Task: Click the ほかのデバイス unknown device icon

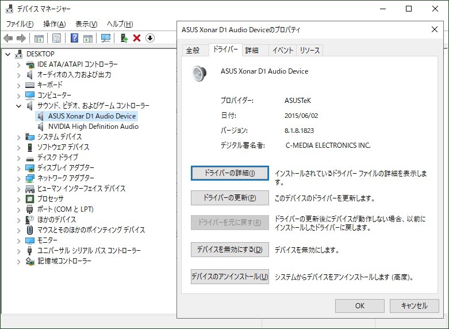Action: 30,220
